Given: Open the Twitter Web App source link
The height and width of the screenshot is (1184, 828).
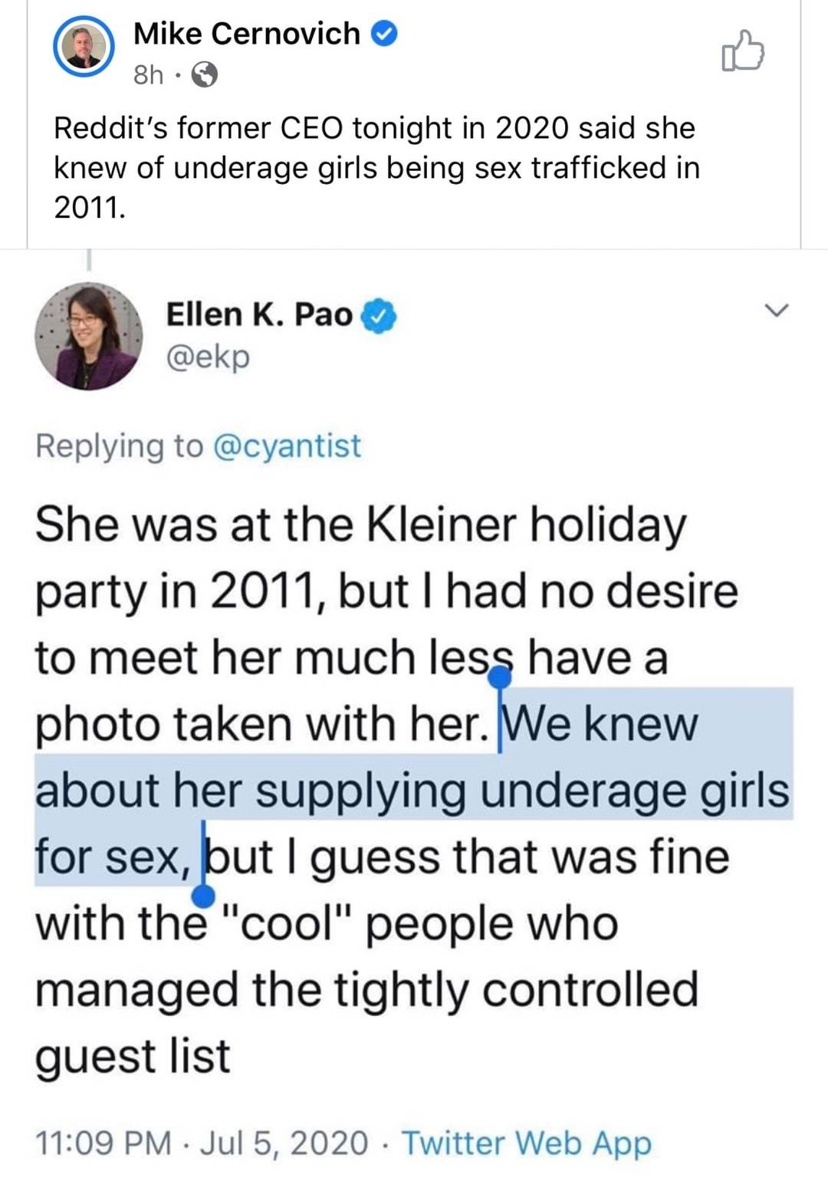Looking at the screenshot, I should pos(526,1143).
